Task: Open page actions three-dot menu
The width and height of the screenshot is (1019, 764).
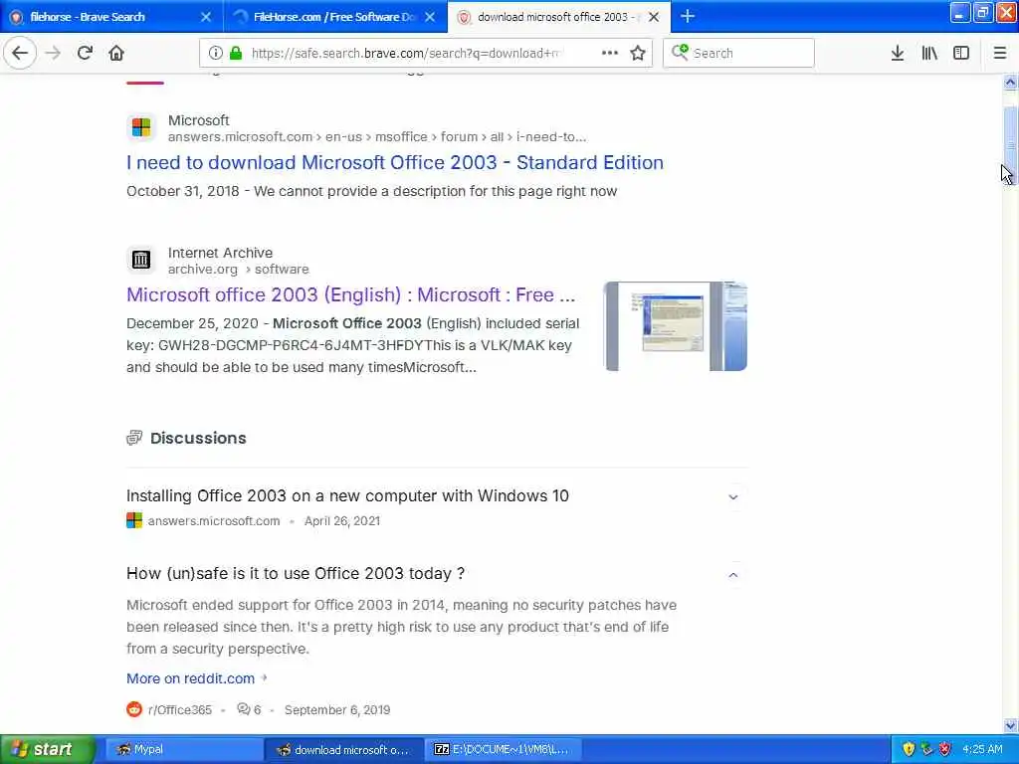Action: tap(610, 53)
